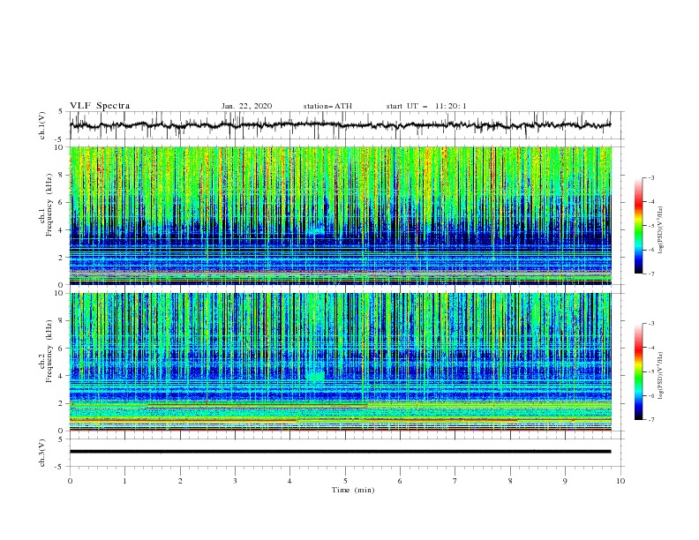699x540 pixels.
Task: Click the "2" kHz tick on ch.1 frequency axis
Action: click(x=62, y=258)
